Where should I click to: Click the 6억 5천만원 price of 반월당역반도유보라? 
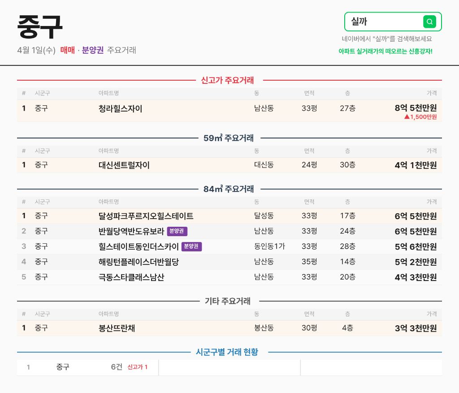tap(416, 231)
